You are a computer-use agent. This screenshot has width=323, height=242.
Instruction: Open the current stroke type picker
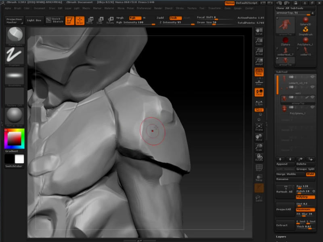tap(14, 56)
